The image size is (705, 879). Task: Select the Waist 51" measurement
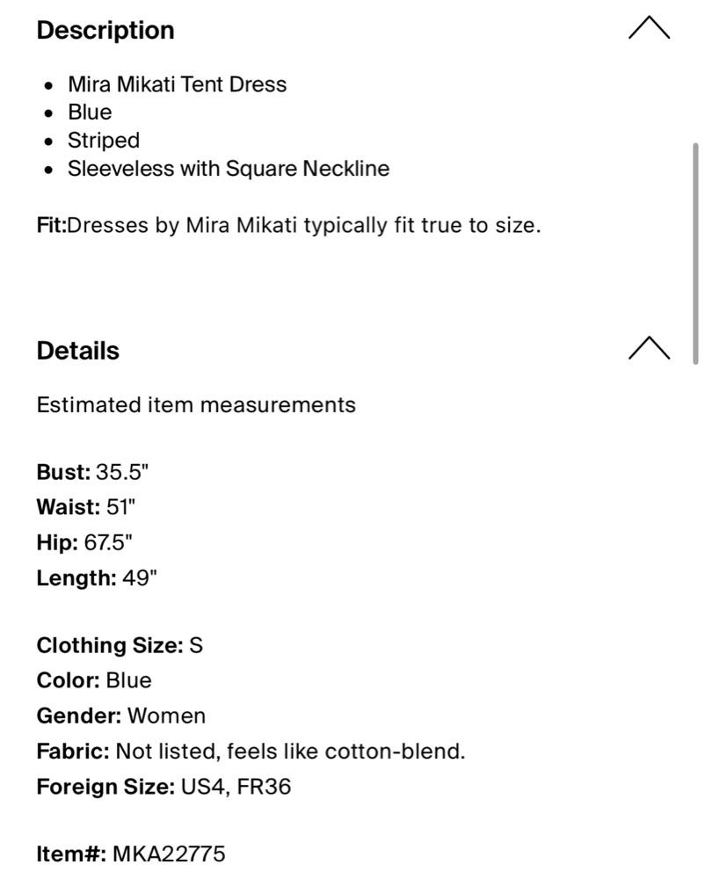pos(86,507)
